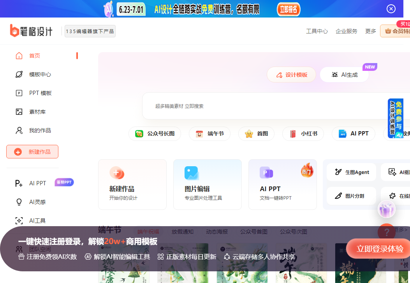Screen dimensions: 410x283
Task: Click the 开始你的设计 subtitle
Action: coord(123,198)
